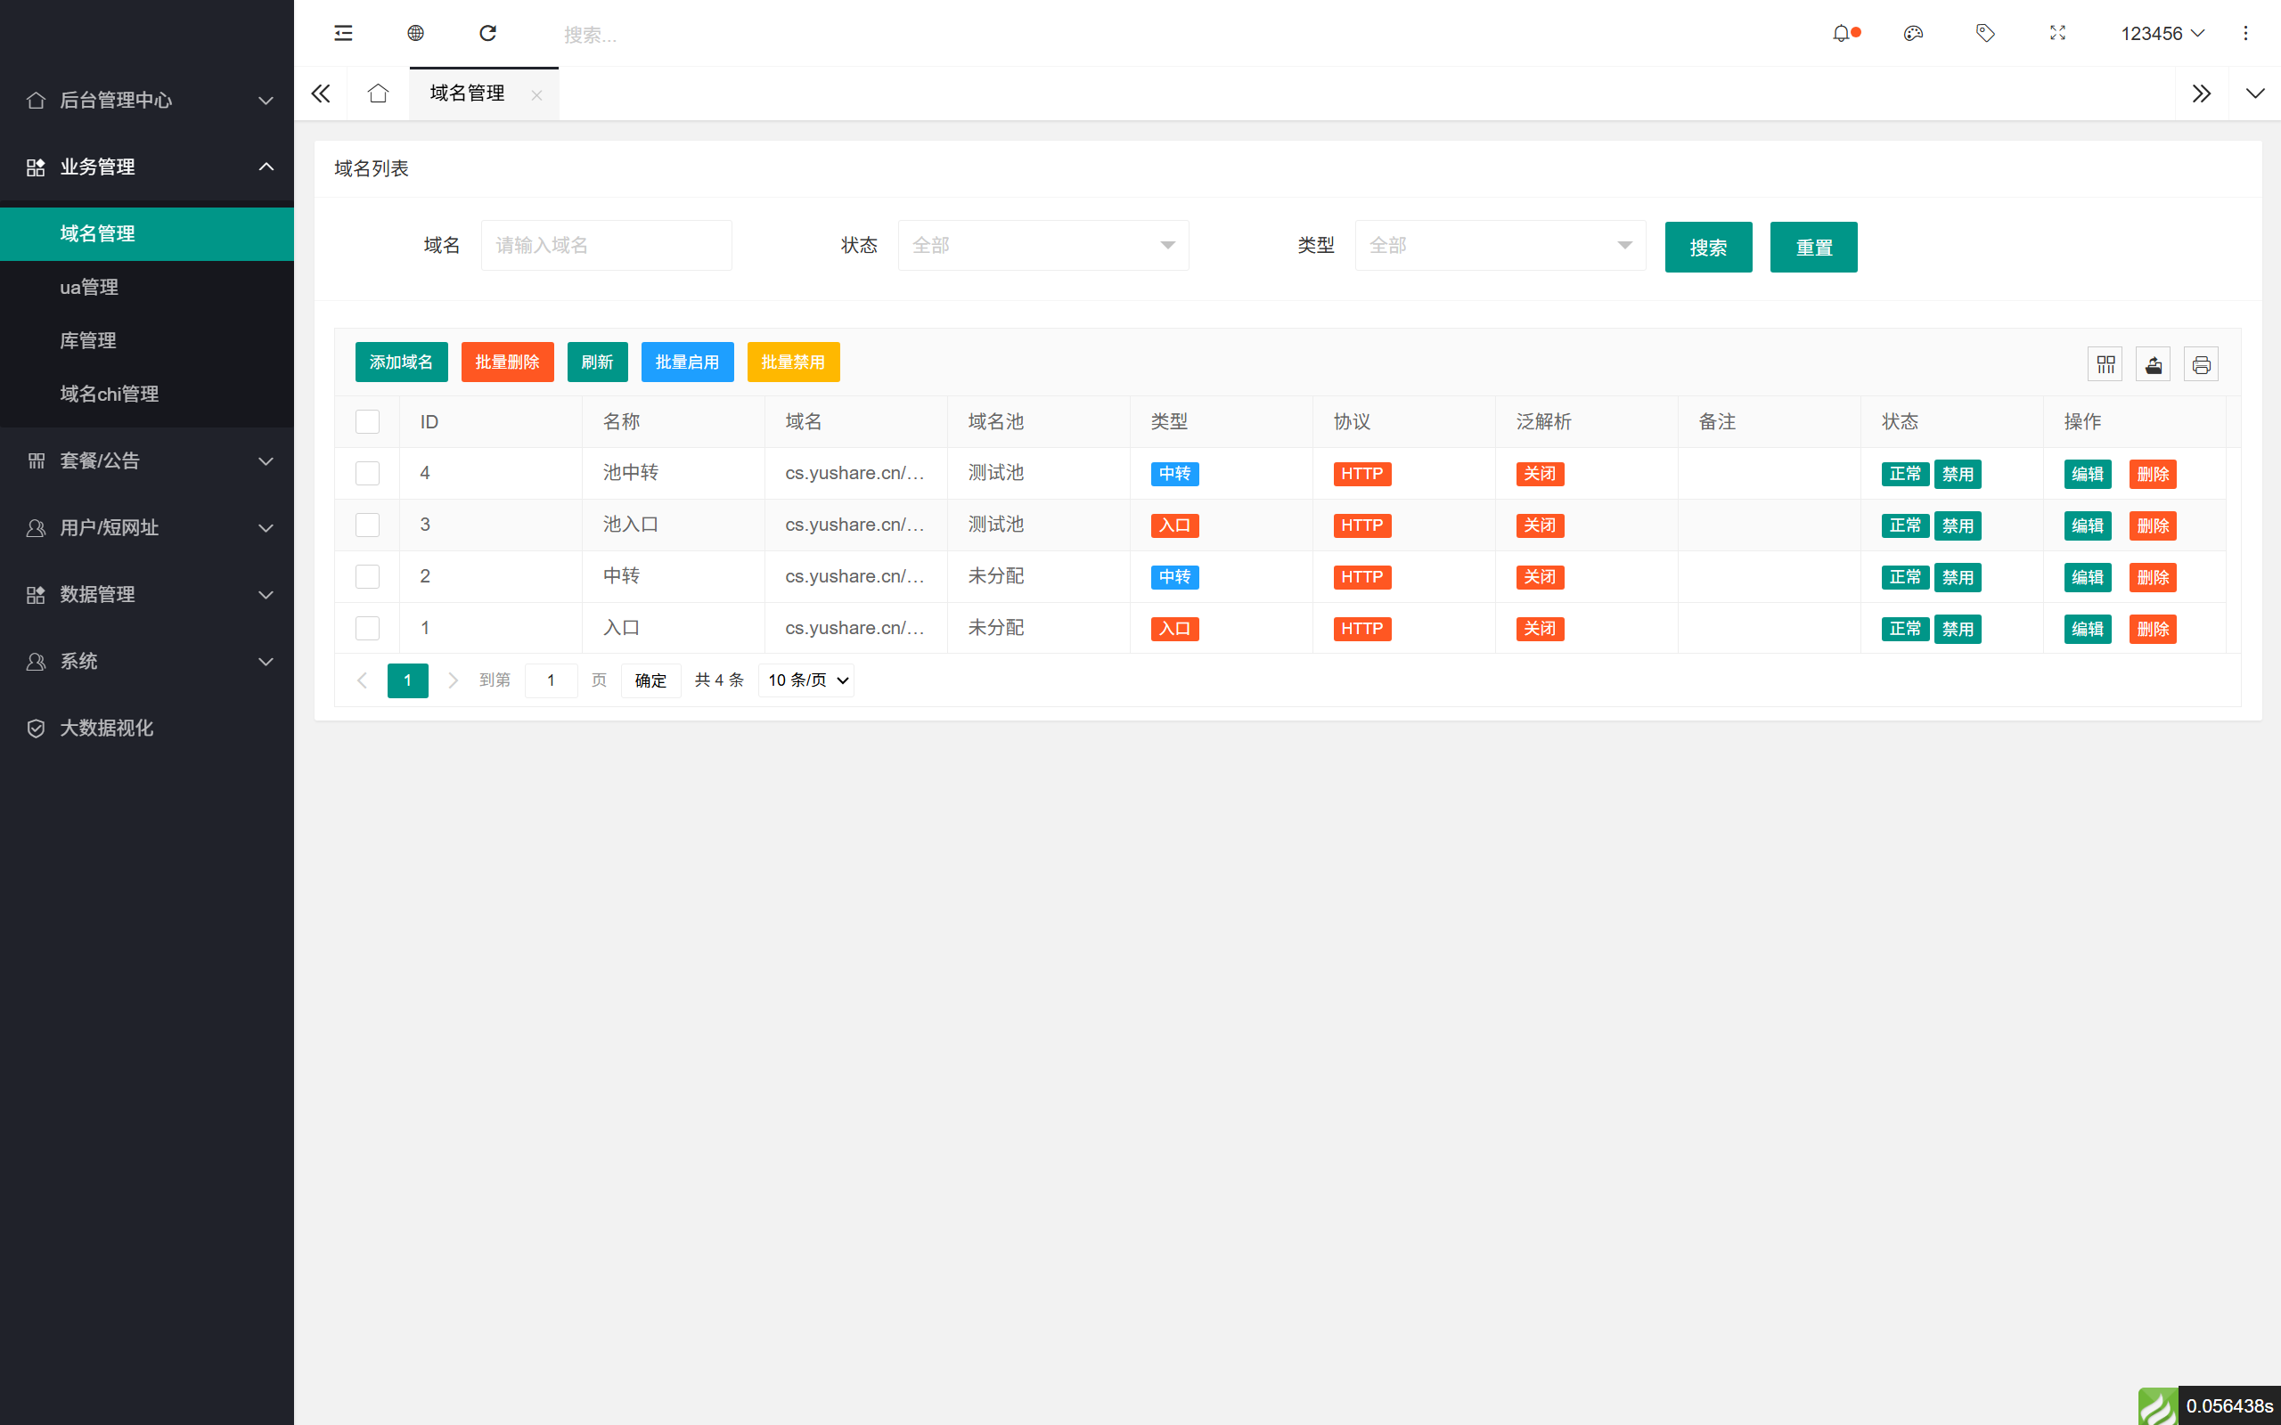Check the row for ID 1 入口

click(367, 628)
